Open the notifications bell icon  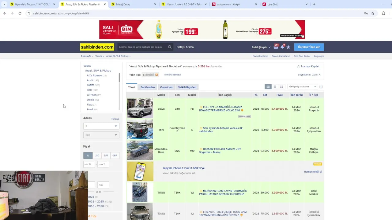point(282,47)
